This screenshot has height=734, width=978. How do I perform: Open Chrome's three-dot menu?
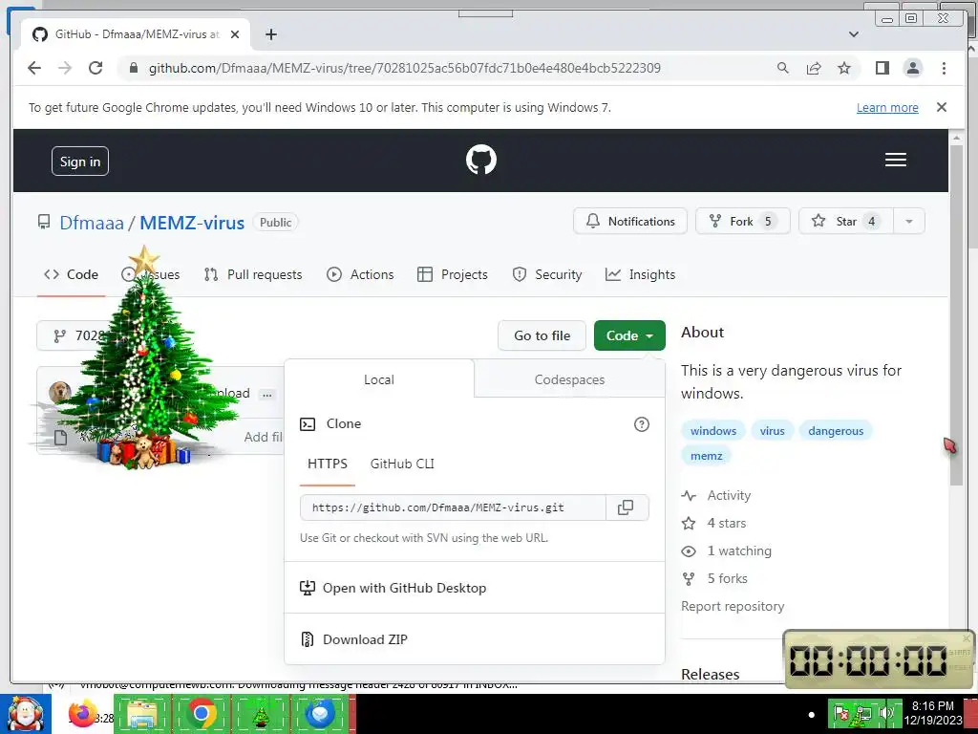[x=944, y=68]
